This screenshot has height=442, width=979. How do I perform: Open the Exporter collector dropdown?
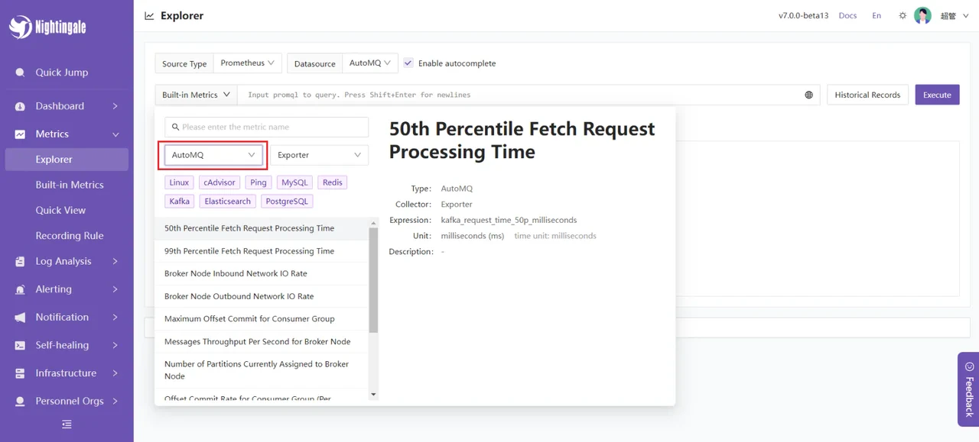pos(320,154)
